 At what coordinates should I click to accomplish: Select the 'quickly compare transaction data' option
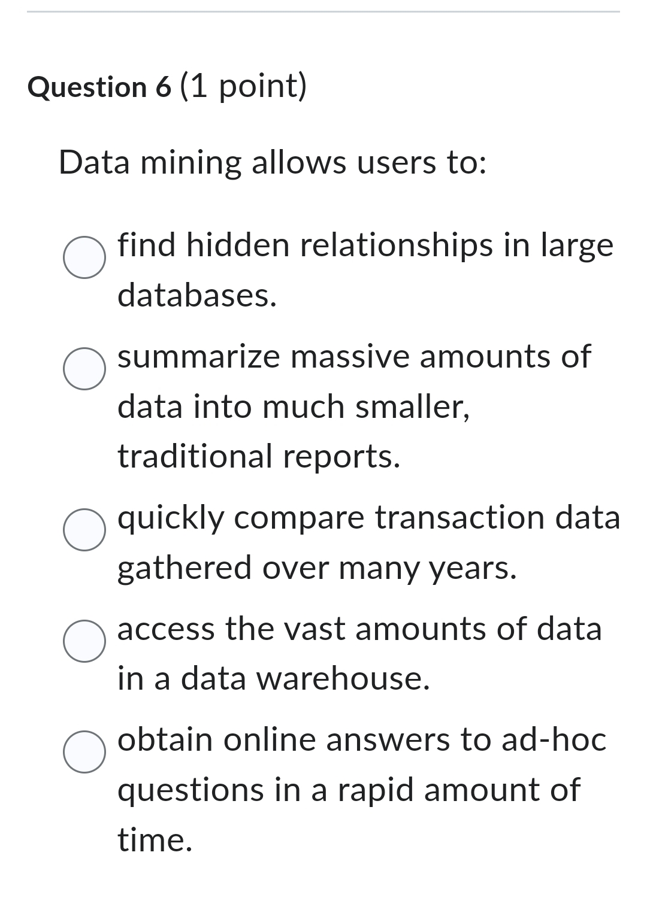coord(83,529)
